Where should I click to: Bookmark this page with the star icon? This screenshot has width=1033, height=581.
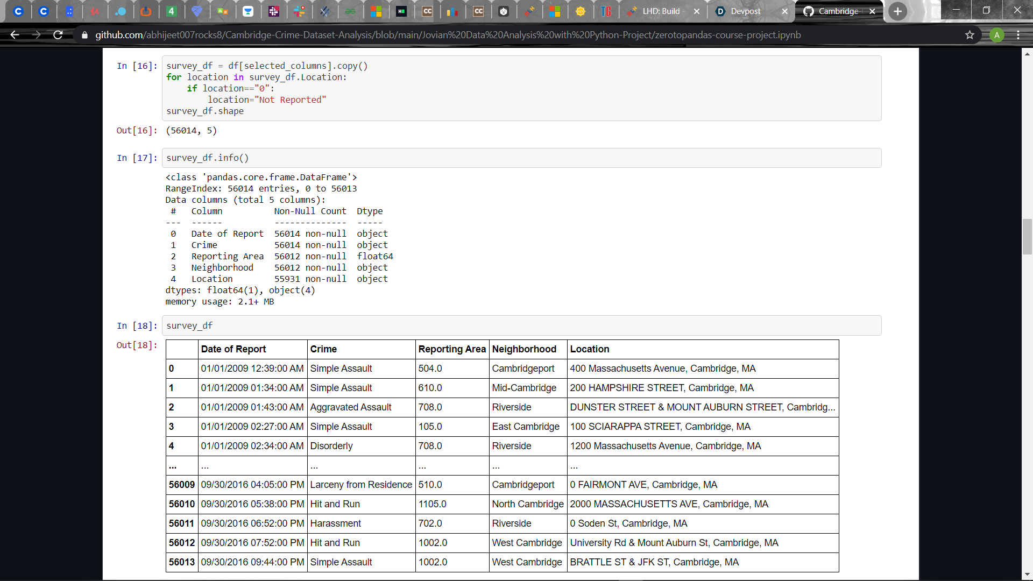[x=970, y=35]
